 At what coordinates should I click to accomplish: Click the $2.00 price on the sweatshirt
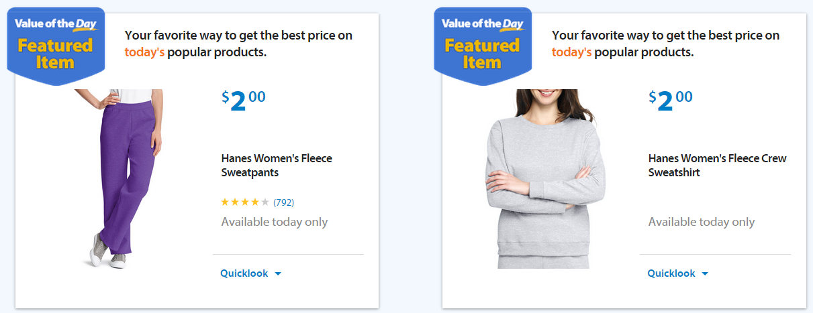(671, 101)
